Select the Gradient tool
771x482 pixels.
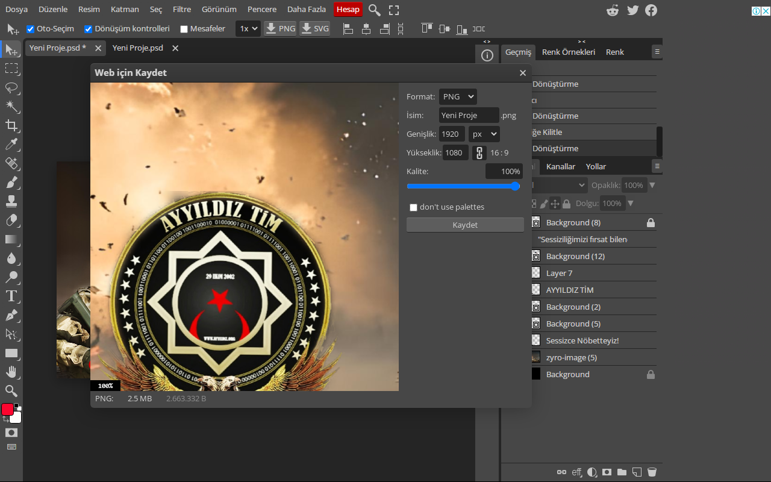[11, 239]
